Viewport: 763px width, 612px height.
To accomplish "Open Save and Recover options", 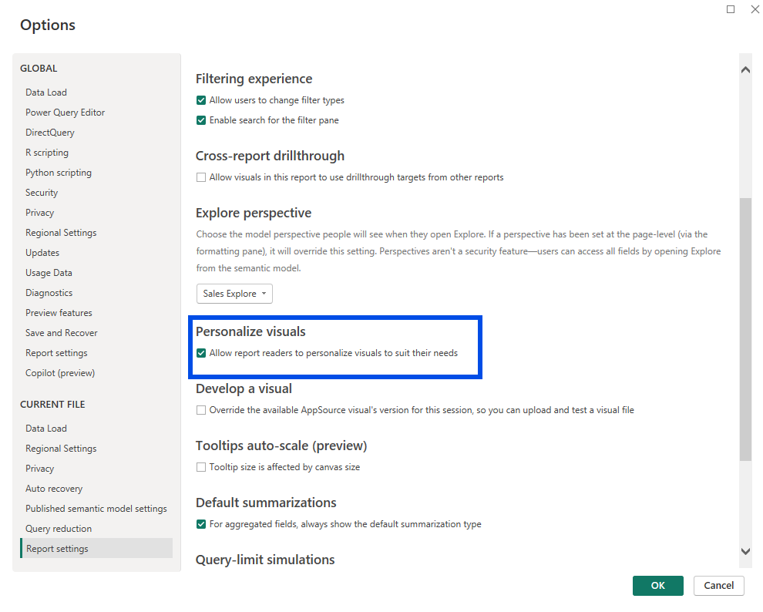I will click(x=62, y=333).
